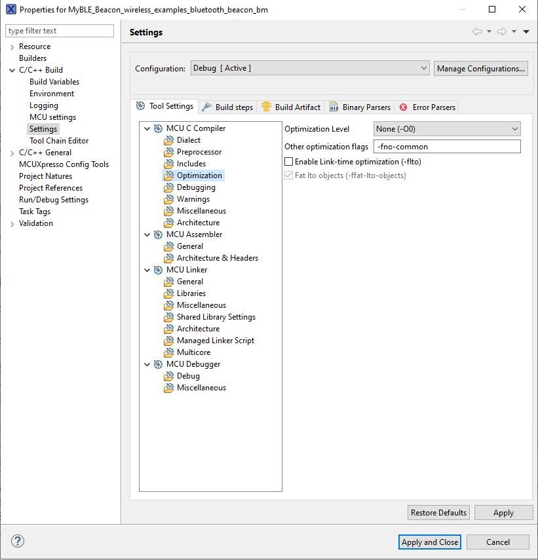
Task: Click Restore Defaults button
Action: click(x=438, y=512)
